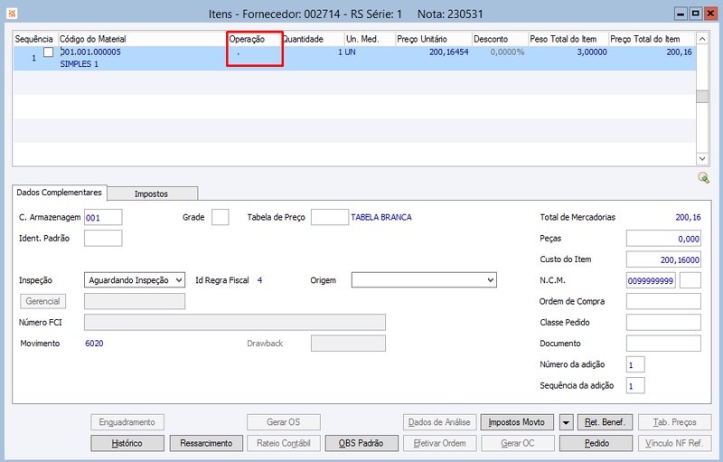Open arrow dropdown next to Impostos Movto

point(567,422)
